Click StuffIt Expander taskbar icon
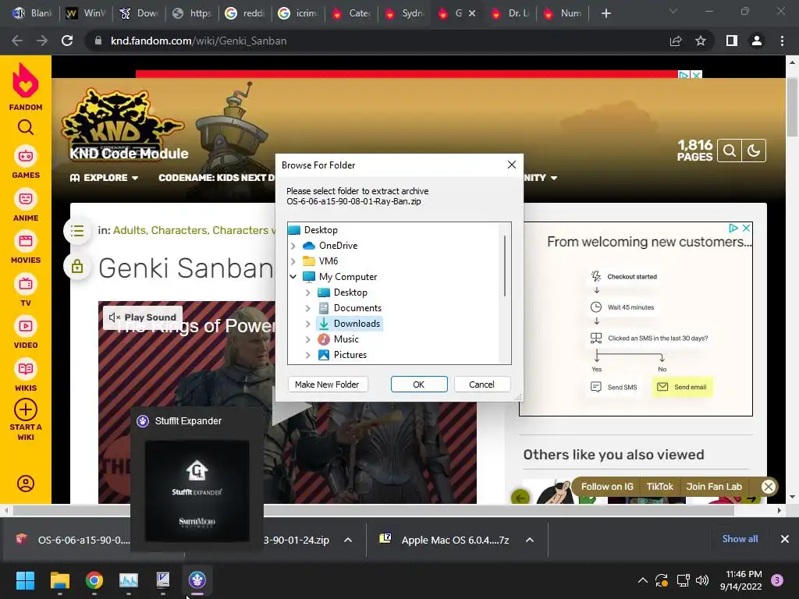This screenshot has height=599, width=799. pyautogui.click(x=197, y=580)
